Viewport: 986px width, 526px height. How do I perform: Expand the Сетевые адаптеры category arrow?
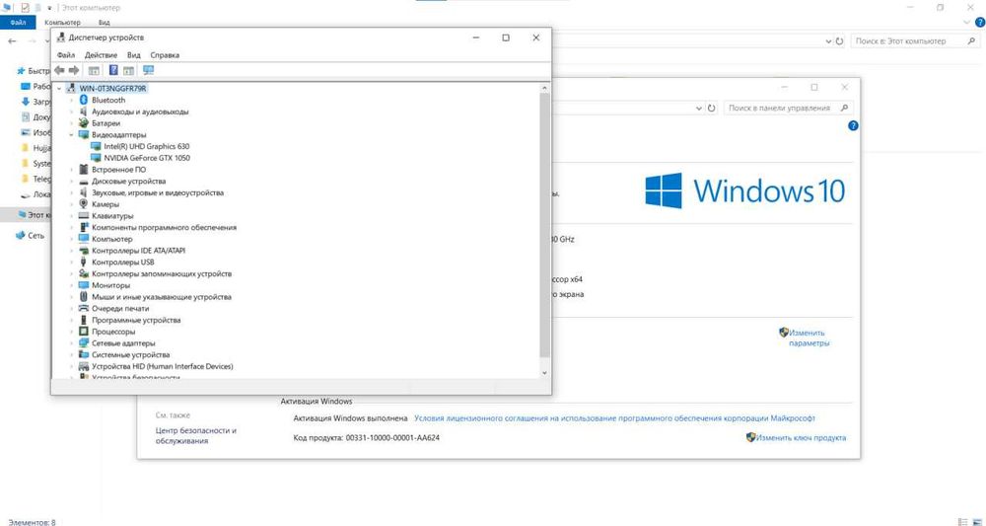[72, 342]
